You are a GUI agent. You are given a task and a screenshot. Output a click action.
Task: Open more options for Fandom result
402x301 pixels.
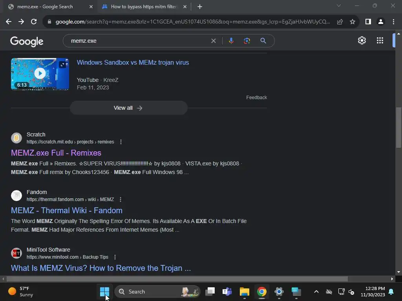pyautogui.click(x=121, y=199)
